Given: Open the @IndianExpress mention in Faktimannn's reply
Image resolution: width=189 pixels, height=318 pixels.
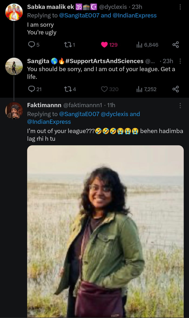Looking at the screenshot, I should 49,122.
